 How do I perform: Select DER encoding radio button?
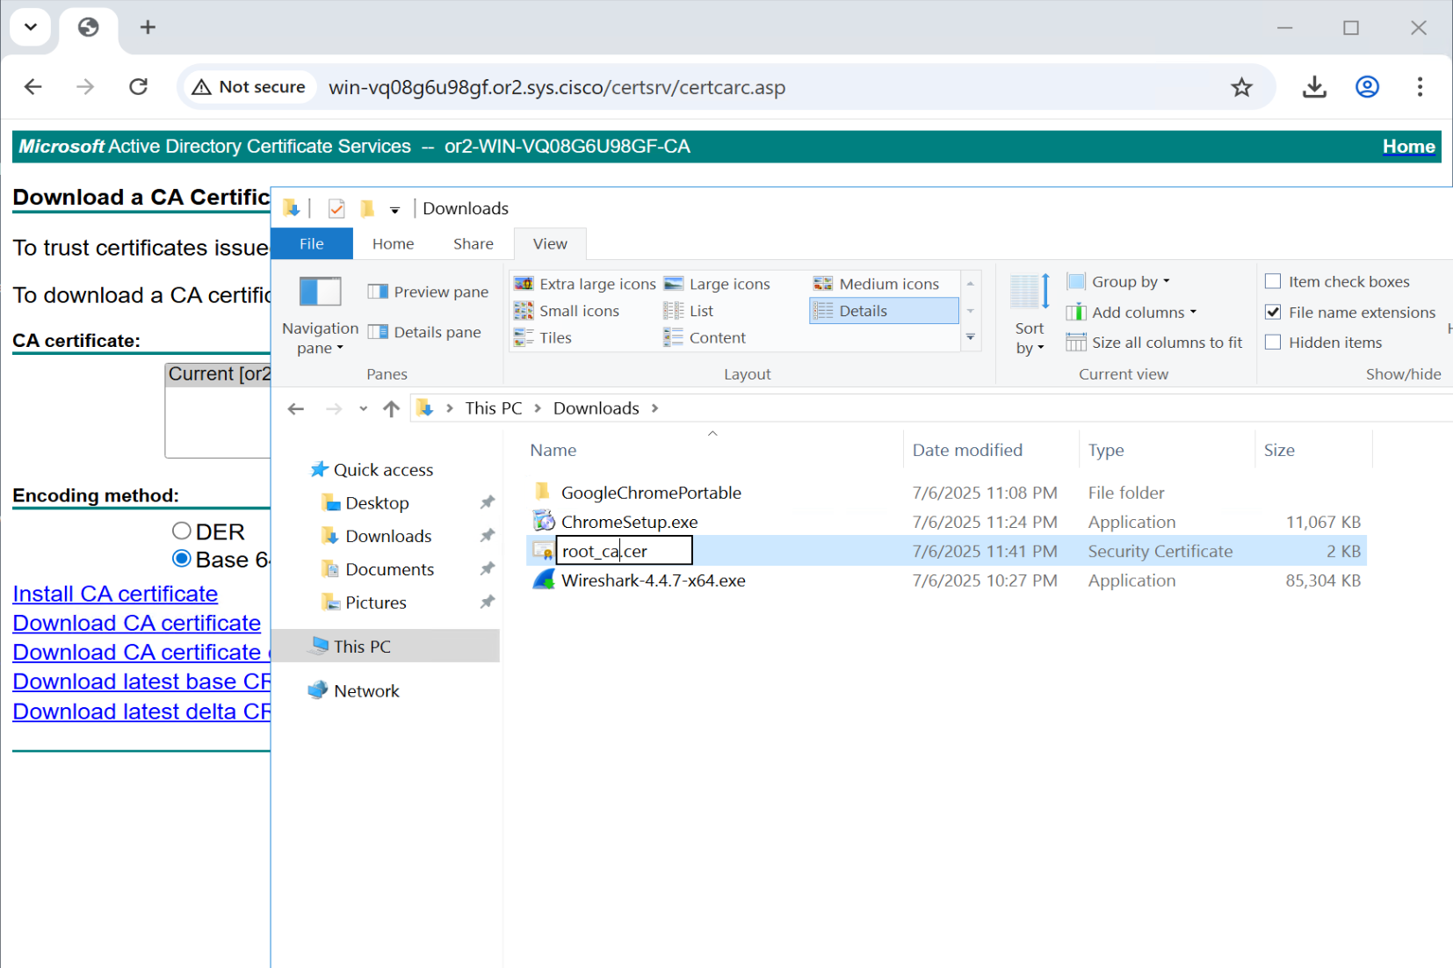coord(182,531)
